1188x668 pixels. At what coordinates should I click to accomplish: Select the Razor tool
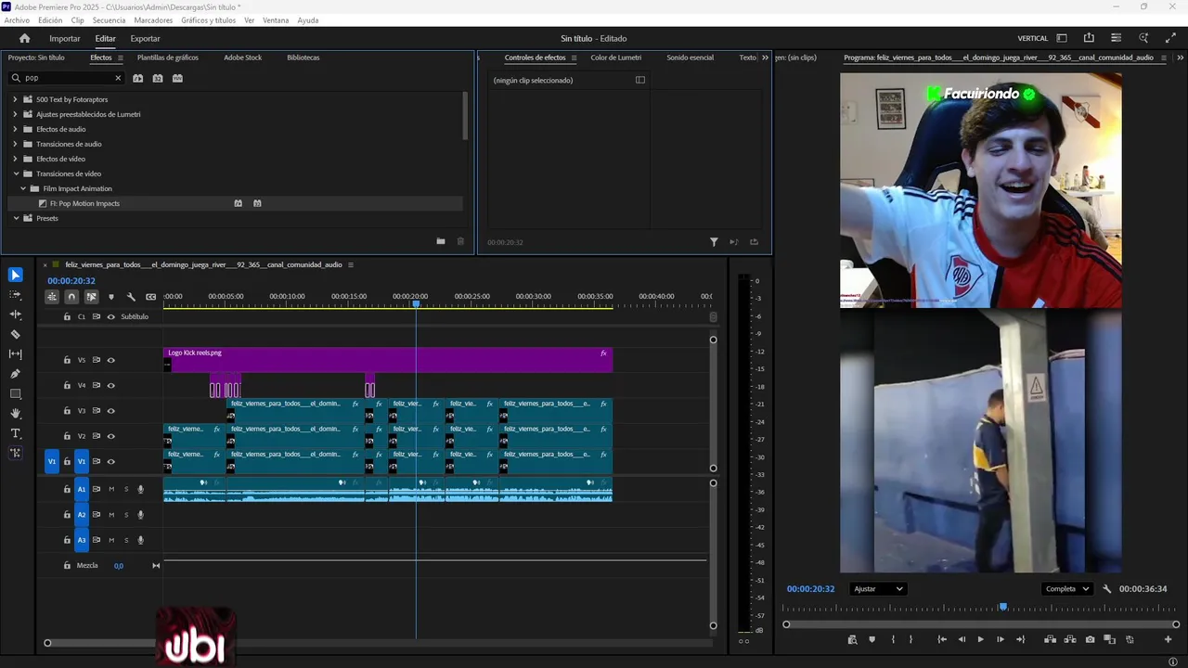15,334
